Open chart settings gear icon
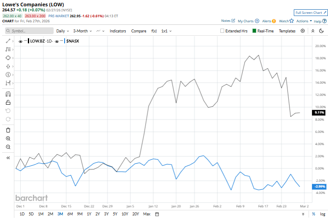The image size is (328, 220). 303,31
